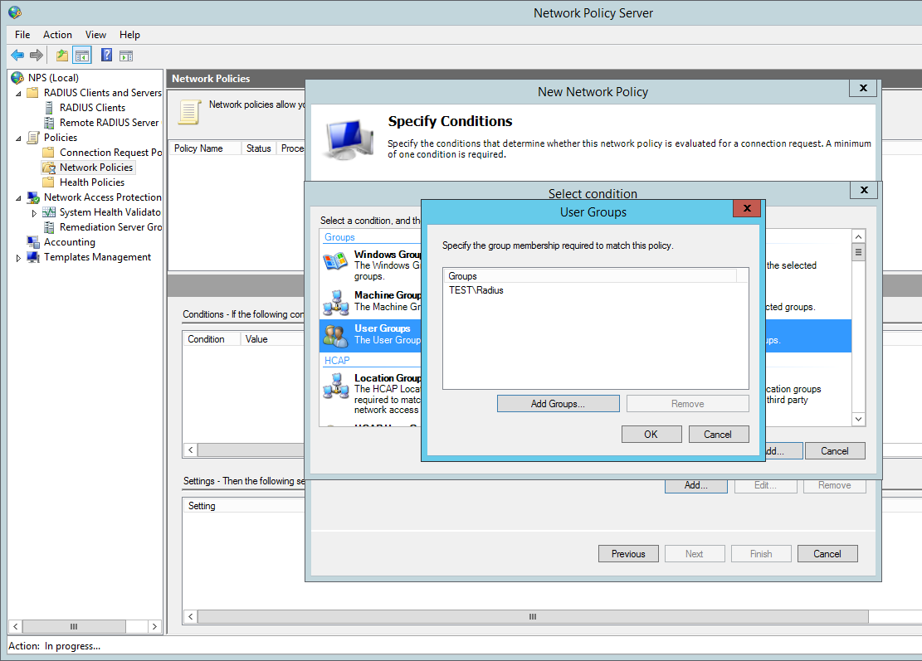Click the RADIUS Clients server icon
922x661 pixels.
(x=50, y=108)
